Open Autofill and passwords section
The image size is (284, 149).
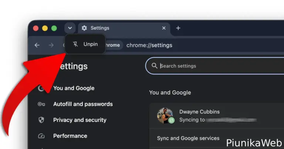[x=83, y=104]
